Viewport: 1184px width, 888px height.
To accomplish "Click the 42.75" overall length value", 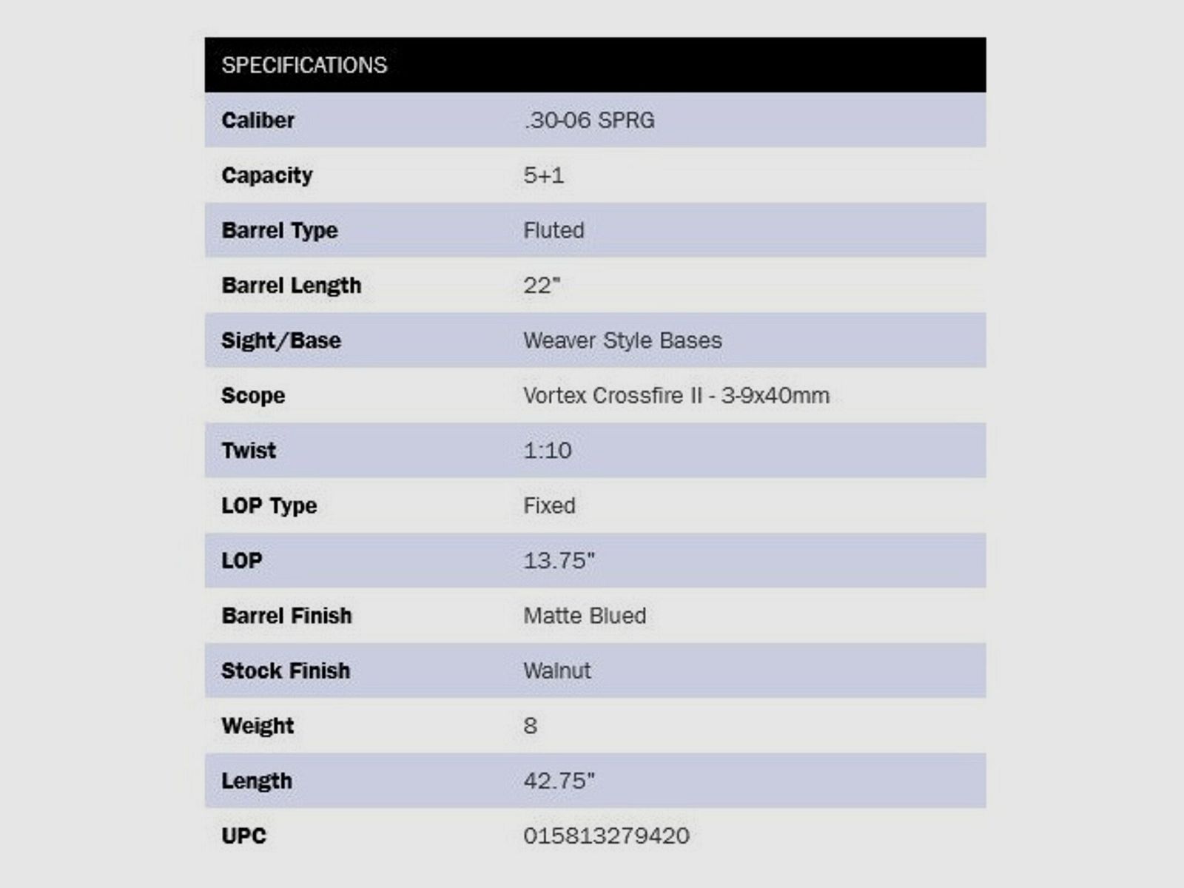I will [x=559, y=781].
